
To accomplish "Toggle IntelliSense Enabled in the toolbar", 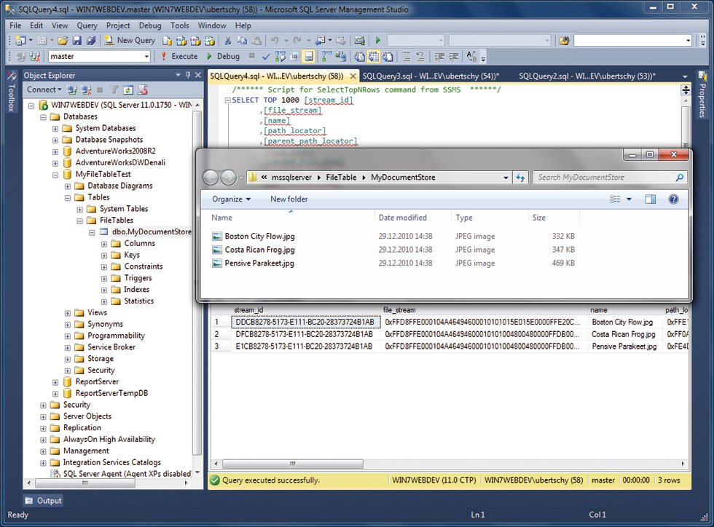I will (x=309, y=57).
